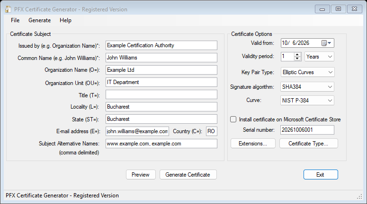Click the Country field containing RO
Viewport: 367px width, 204px height.
tap(212, 131)
